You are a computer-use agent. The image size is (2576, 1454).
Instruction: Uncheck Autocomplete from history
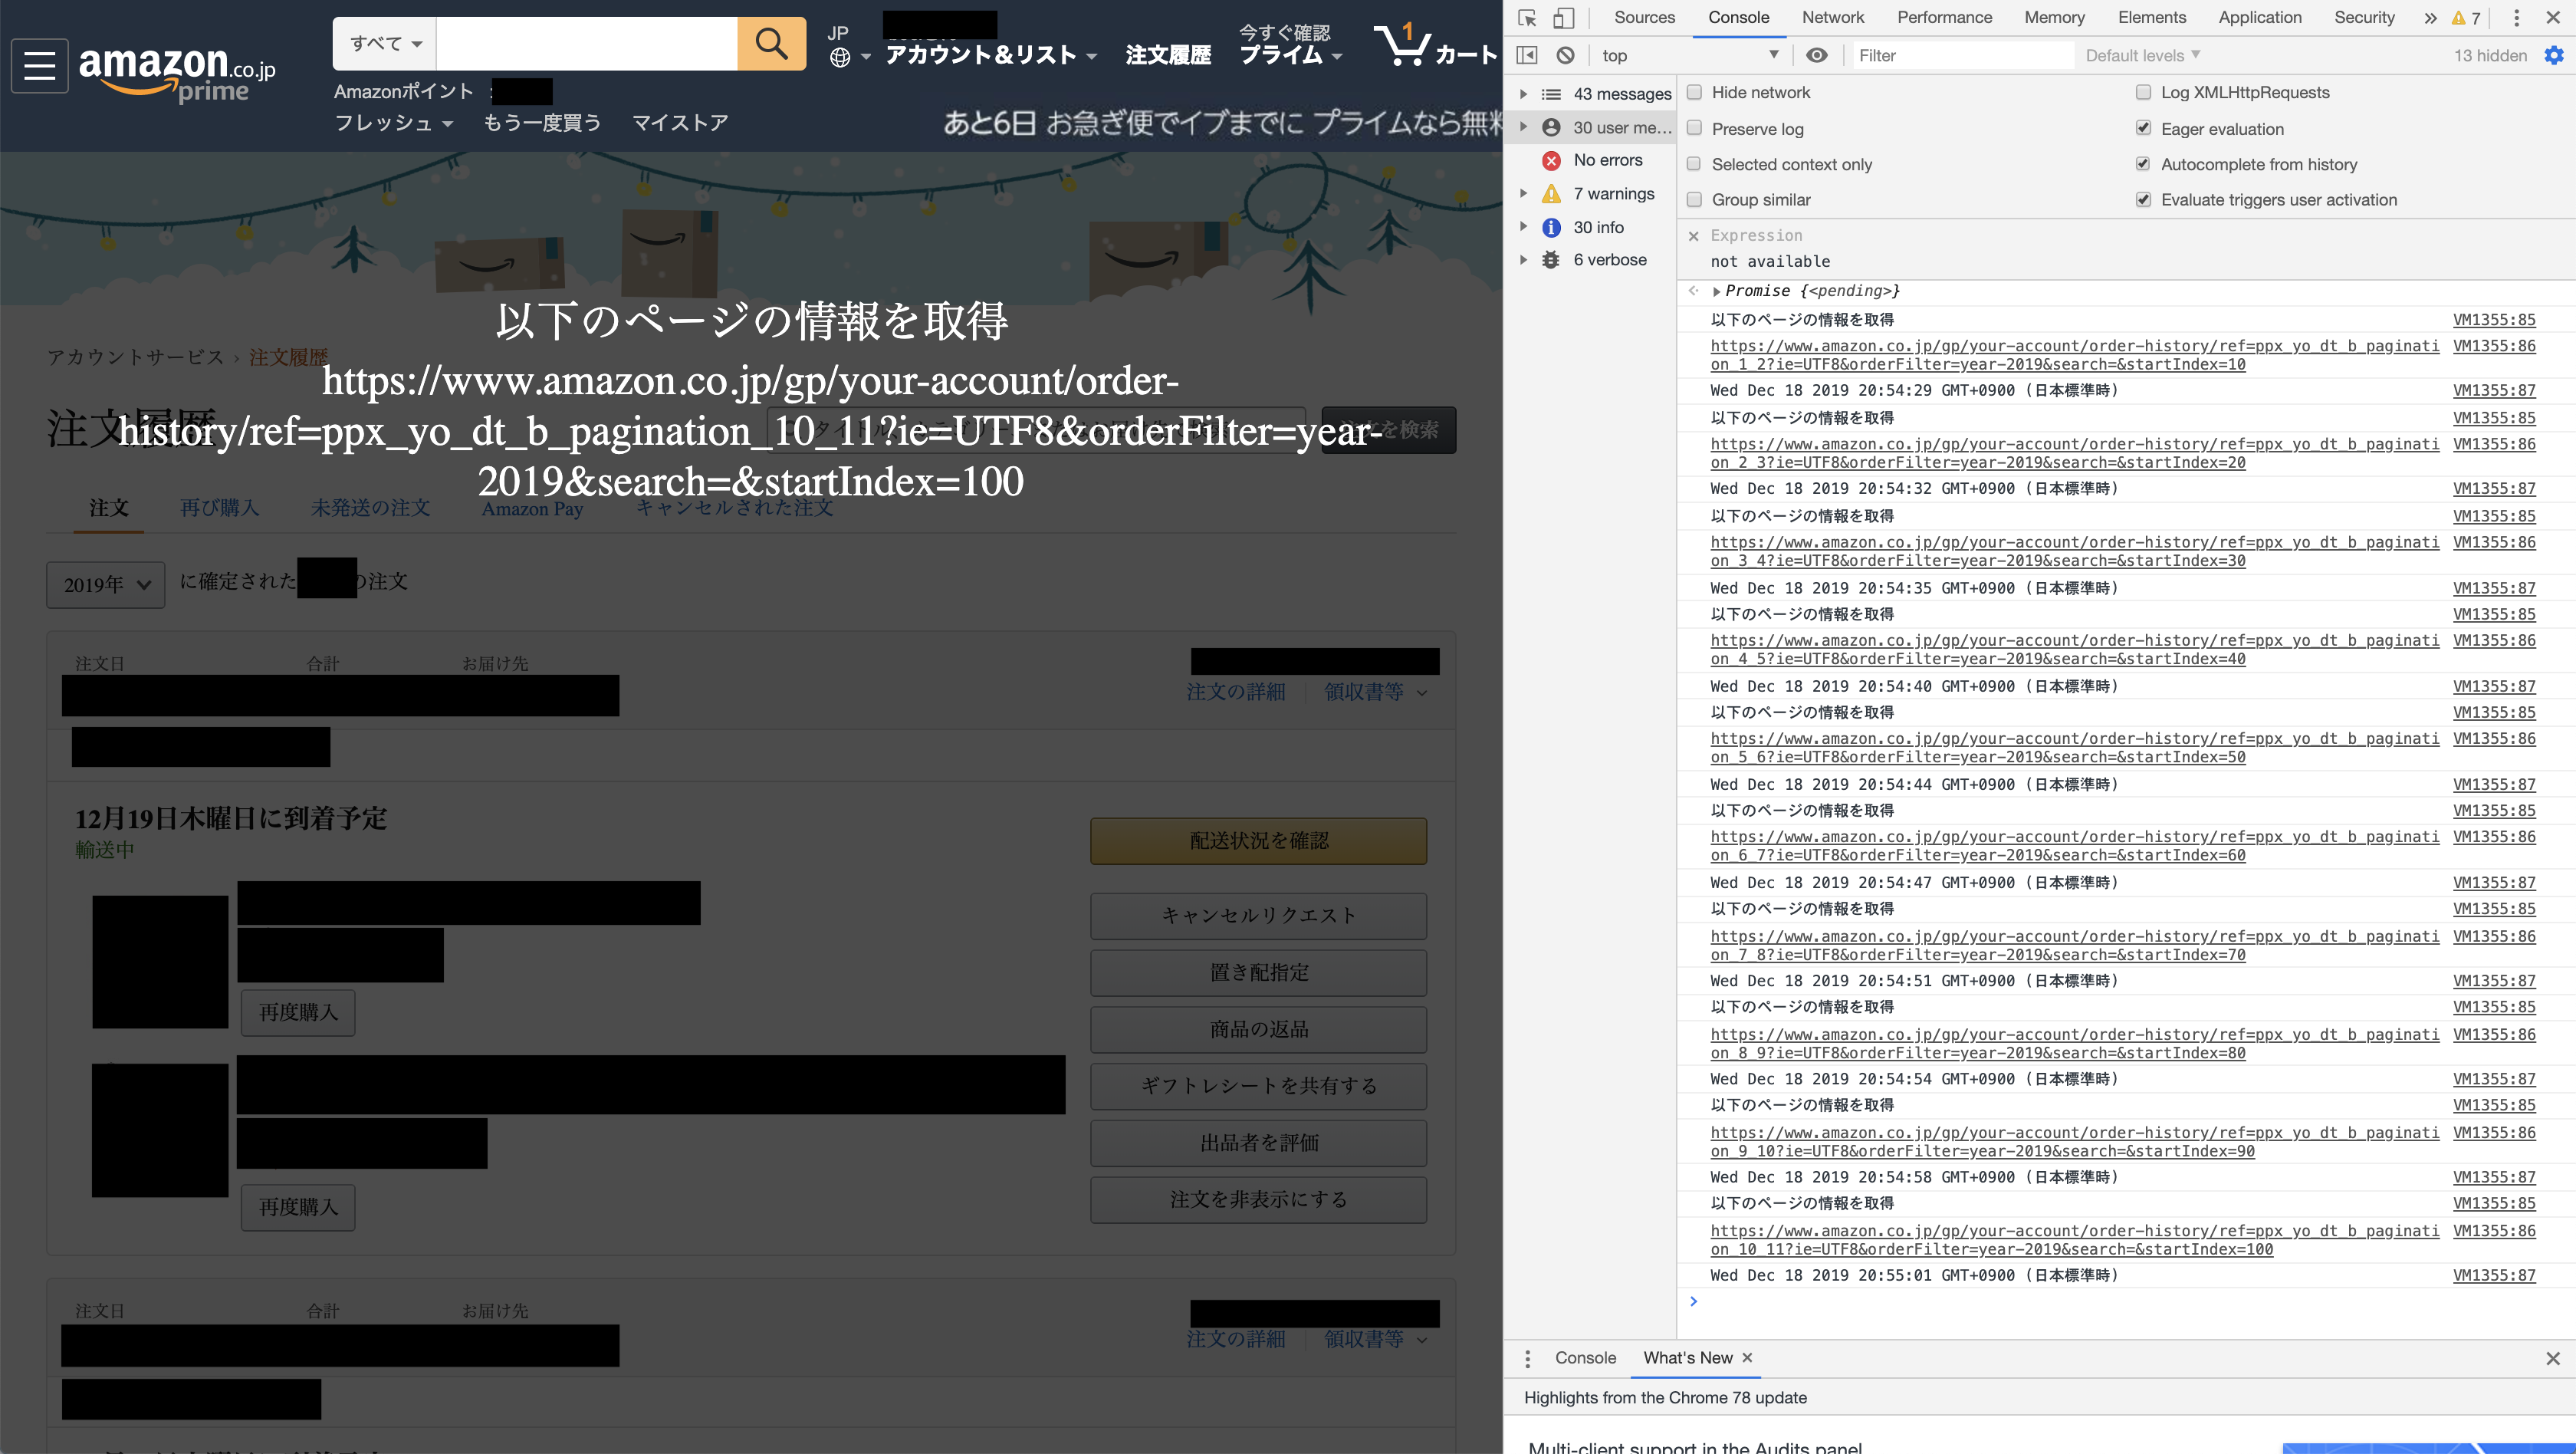coord(2143,164)
